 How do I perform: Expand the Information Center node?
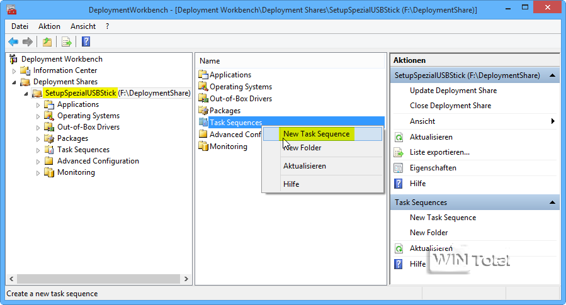[x=14, y=71]
